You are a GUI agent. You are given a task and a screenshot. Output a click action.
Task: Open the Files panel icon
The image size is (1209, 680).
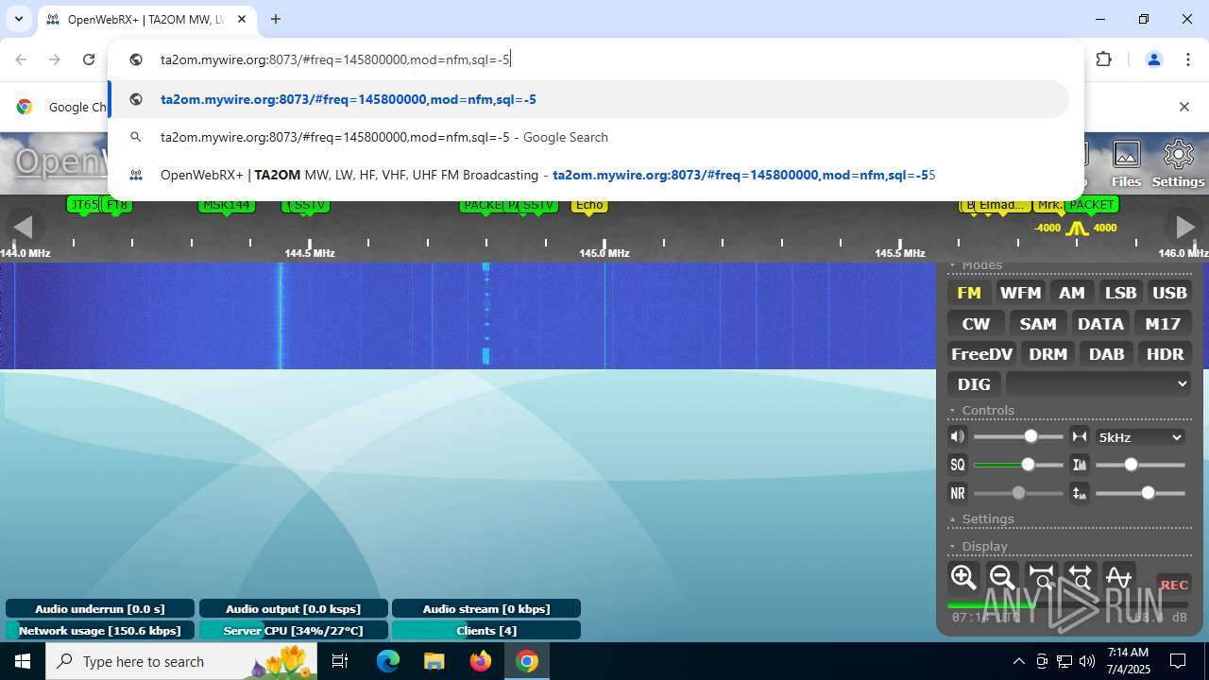click(1126, 163)
